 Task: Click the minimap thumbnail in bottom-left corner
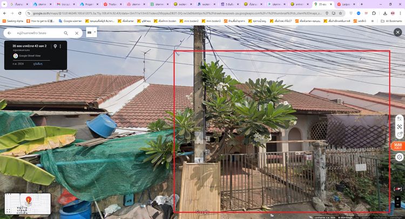pyautogui.click(x=28, y=204)
